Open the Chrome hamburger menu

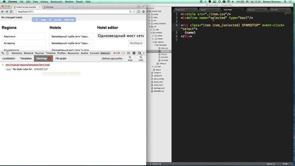tap(143, 12)
